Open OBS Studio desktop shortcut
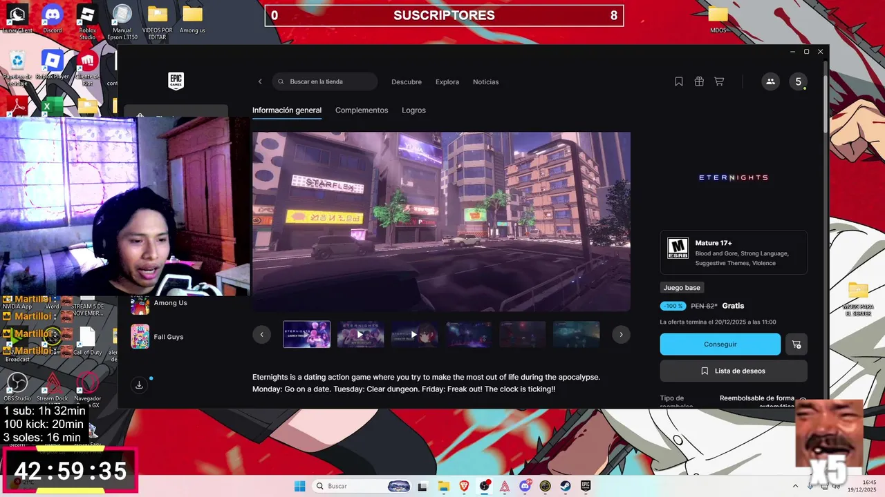Viewport: 885px width, 497px height. [x=17, y=387]
